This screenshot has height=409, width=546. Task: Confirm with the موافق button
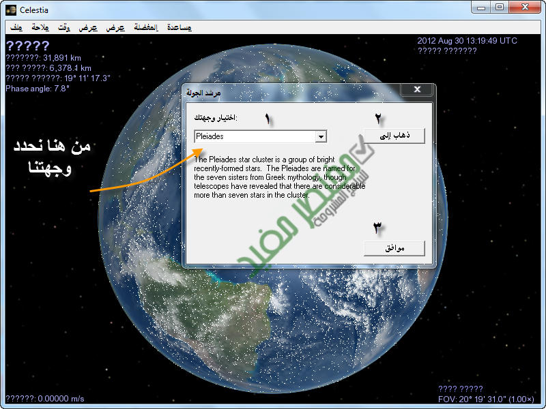(394, 248)
